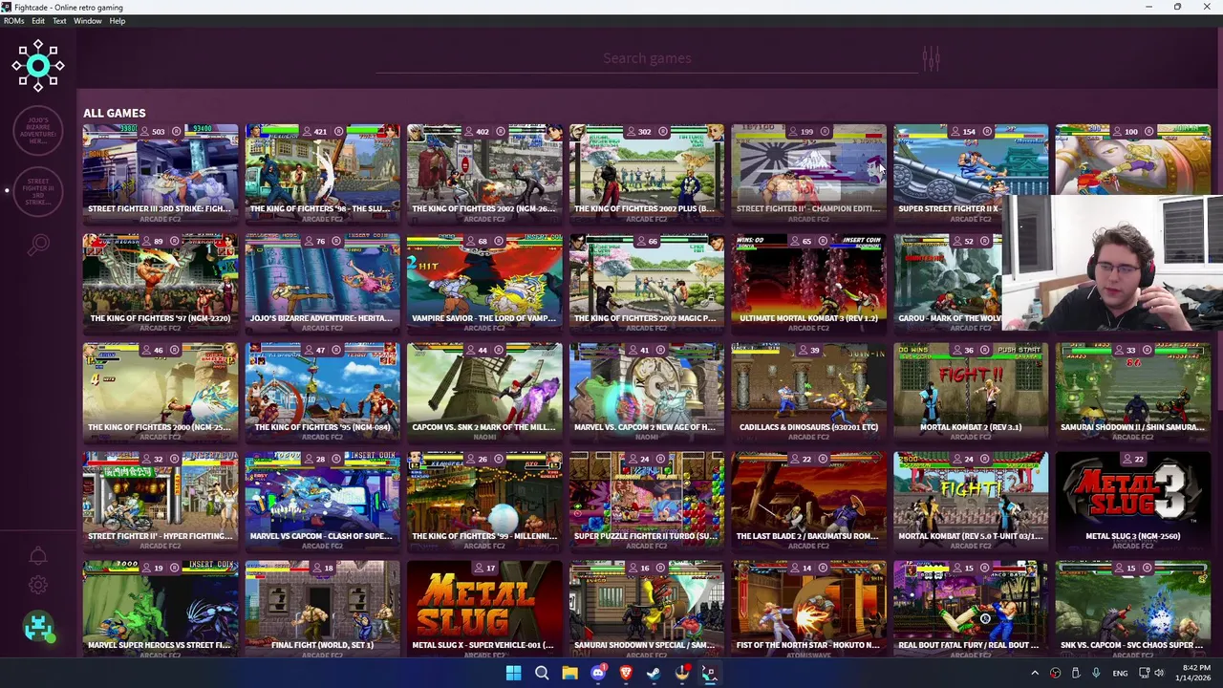Open Mortal Kombat (Rev 5.0 T-Unit) card

coord(971,501)
